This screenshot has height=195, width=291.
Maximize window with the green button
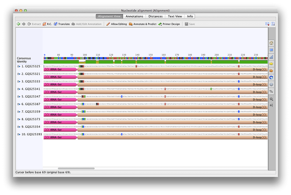25,10
